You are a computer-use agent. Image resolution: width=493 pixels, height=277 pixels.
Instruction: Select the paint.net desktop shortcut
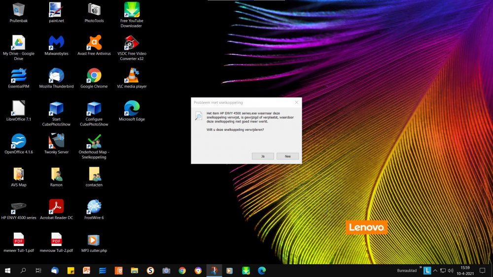click(56, 10)
